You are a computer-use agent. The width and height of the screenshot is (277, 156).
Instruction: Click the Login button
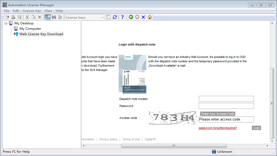(x=256, y=128)
